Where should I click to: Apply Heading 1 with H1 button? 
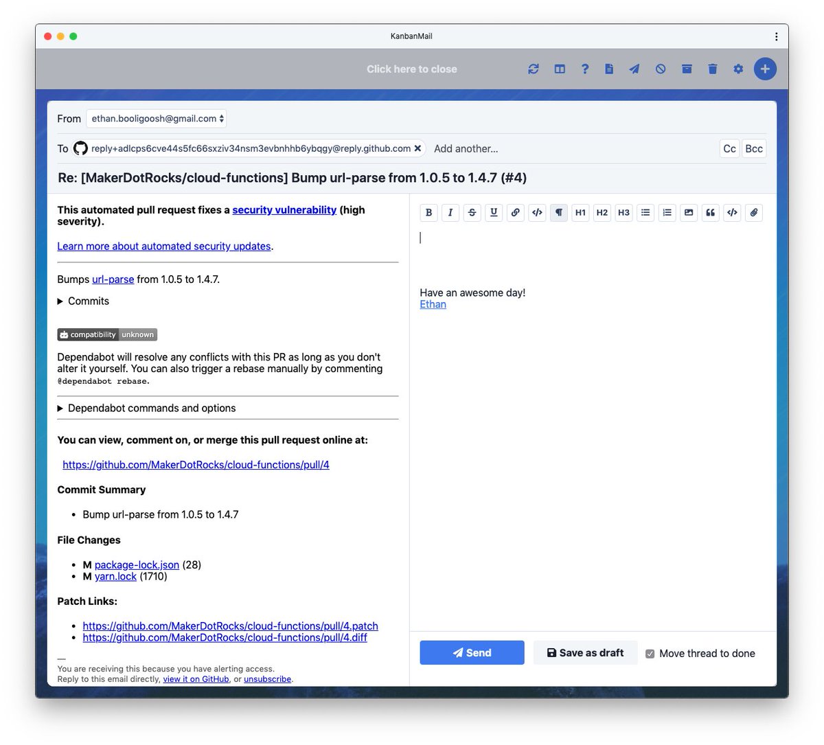(x=580, y=213)
